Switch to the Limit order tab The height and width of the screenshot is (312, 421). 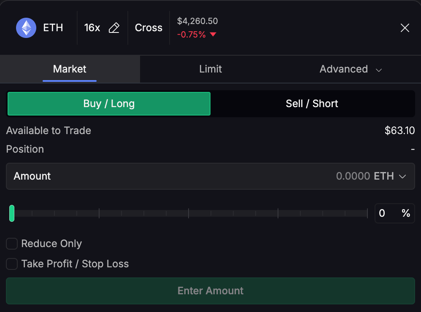tap(210, 69)
